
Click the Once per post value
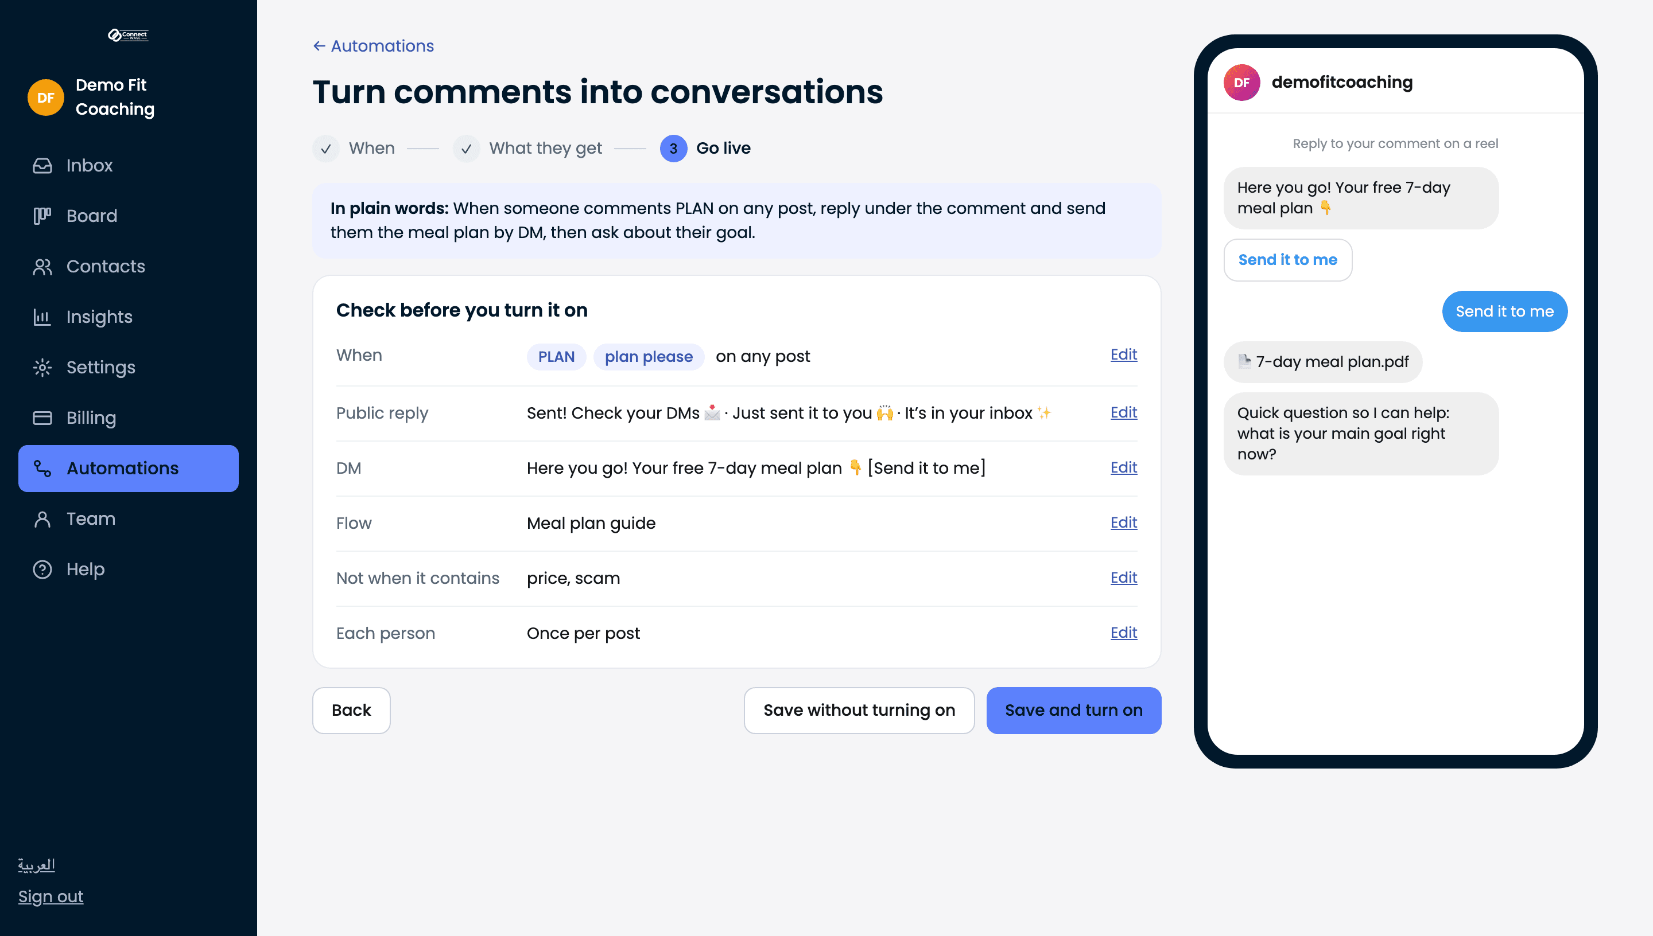(583, 633)
